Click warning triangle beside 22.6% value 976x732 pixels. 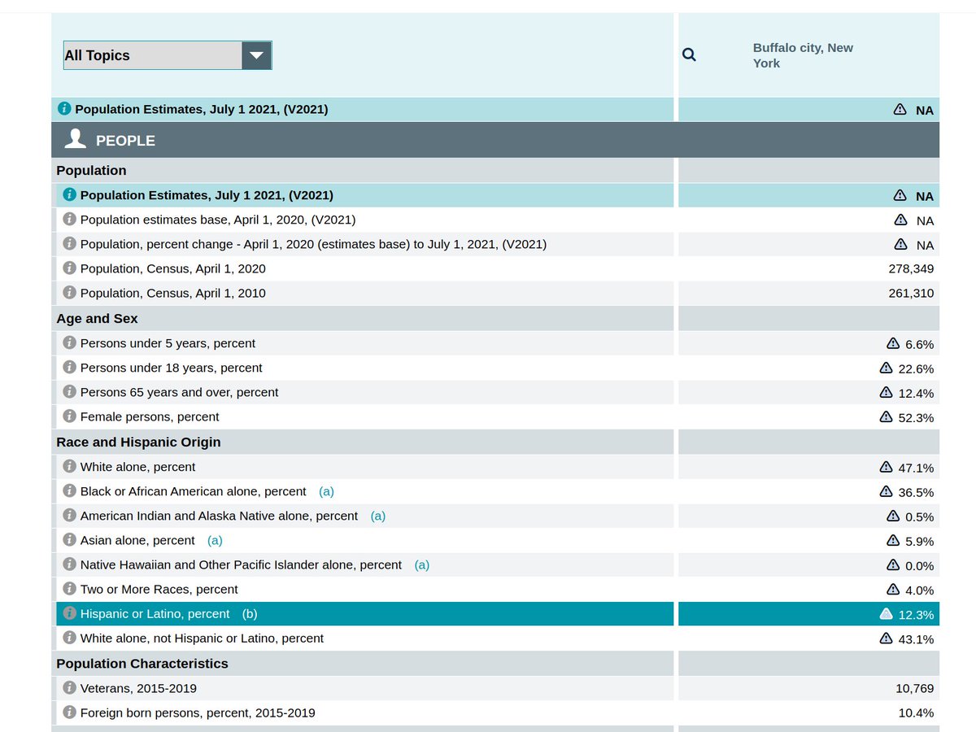[x=887, y=368]
